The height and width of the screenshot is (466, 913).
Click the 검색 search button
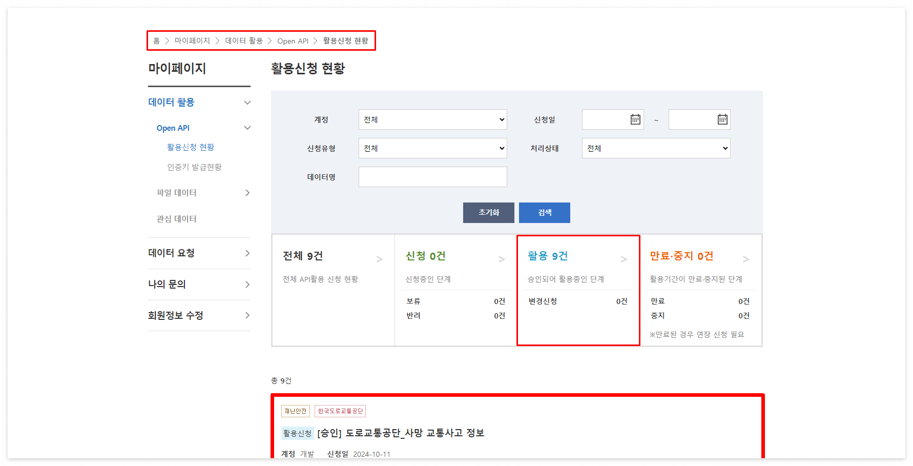[x=545, y=213]
